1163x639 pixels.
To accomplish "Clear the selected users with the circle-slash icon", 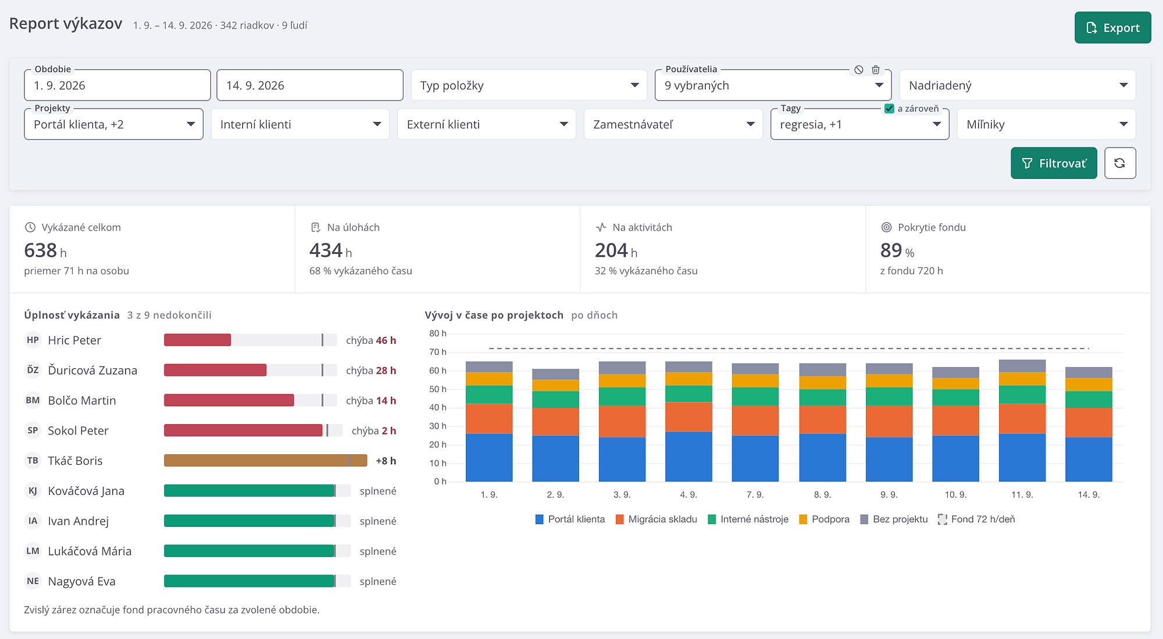I will coord(859,70).
